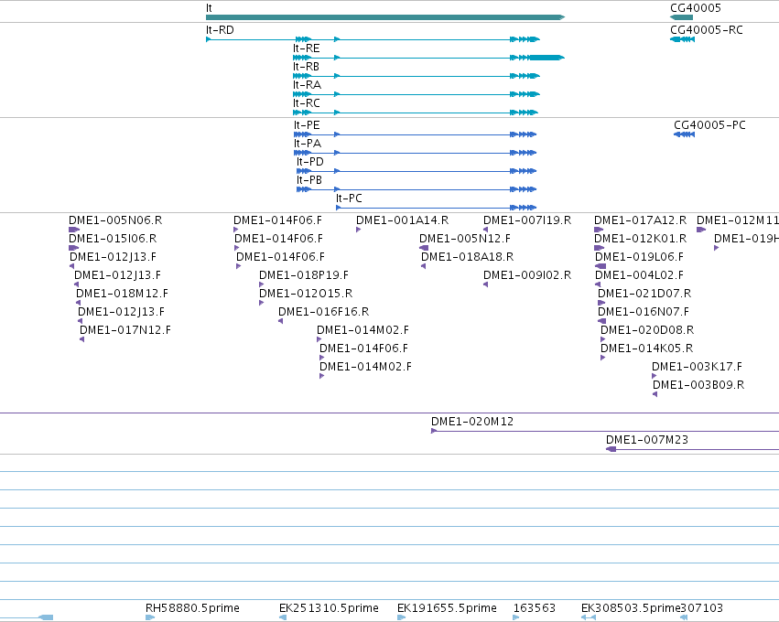
Task: Click BAC end DME1-020D08.R
Action: click(647, 330)
